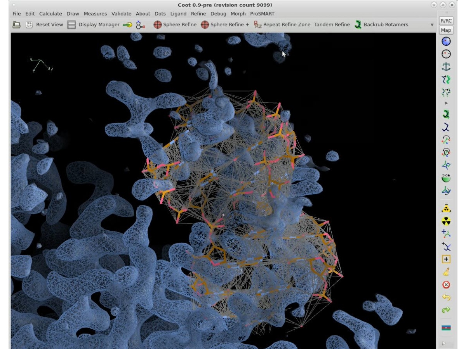The image size is (466, 349).
Task: Toggle the Map selection button
Action: tap(446, 30)
